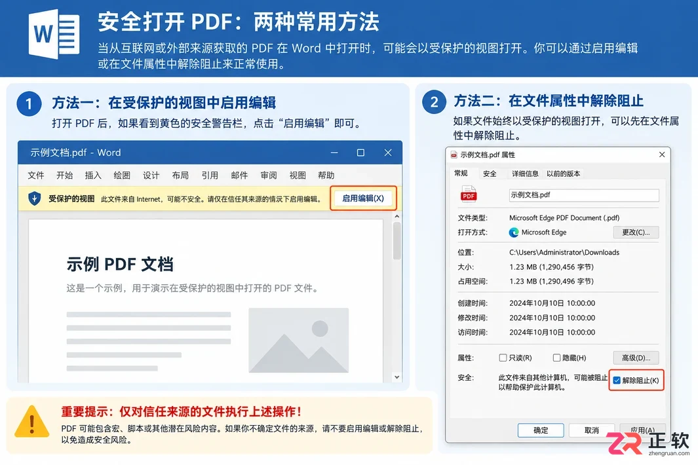Click the size value 1.23 MB (1,290,456 字节)
The height and width of the screenshot is (465, 698).
[551, 267]
